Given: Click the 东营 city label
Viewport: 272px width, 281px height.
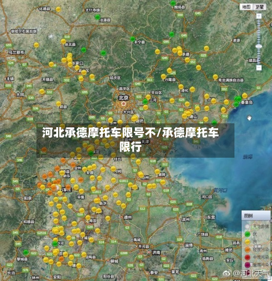Looking at the screenshot, I should point(211,217).
